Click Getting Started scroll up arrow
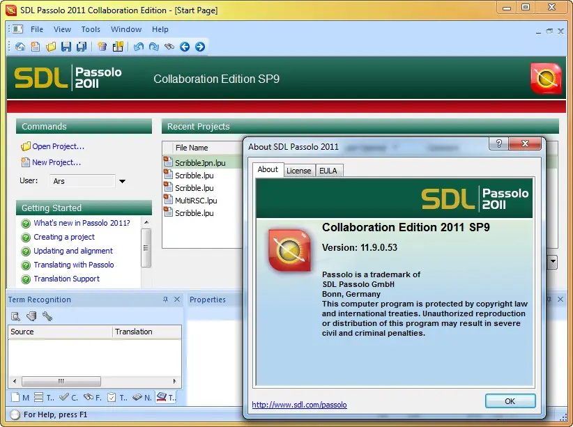 [146, 222]
